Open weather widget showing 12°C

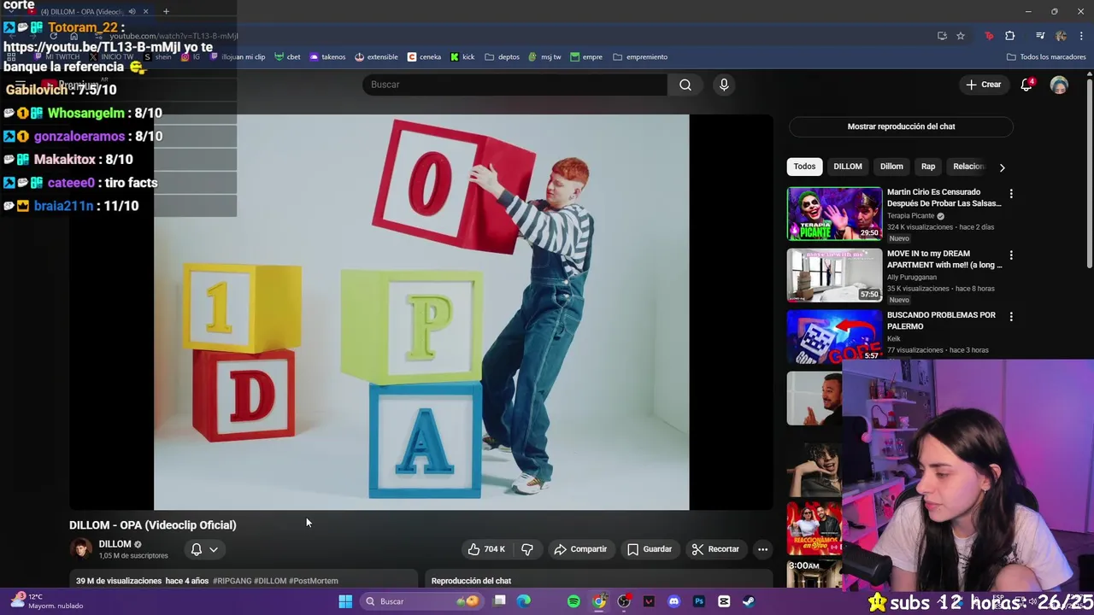(x=47, y=601)
